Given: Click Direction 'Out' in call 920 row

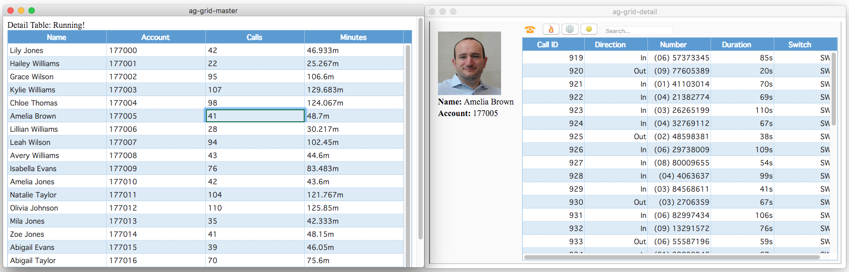Looking at the screenshot, I should [x=616, y=71].
